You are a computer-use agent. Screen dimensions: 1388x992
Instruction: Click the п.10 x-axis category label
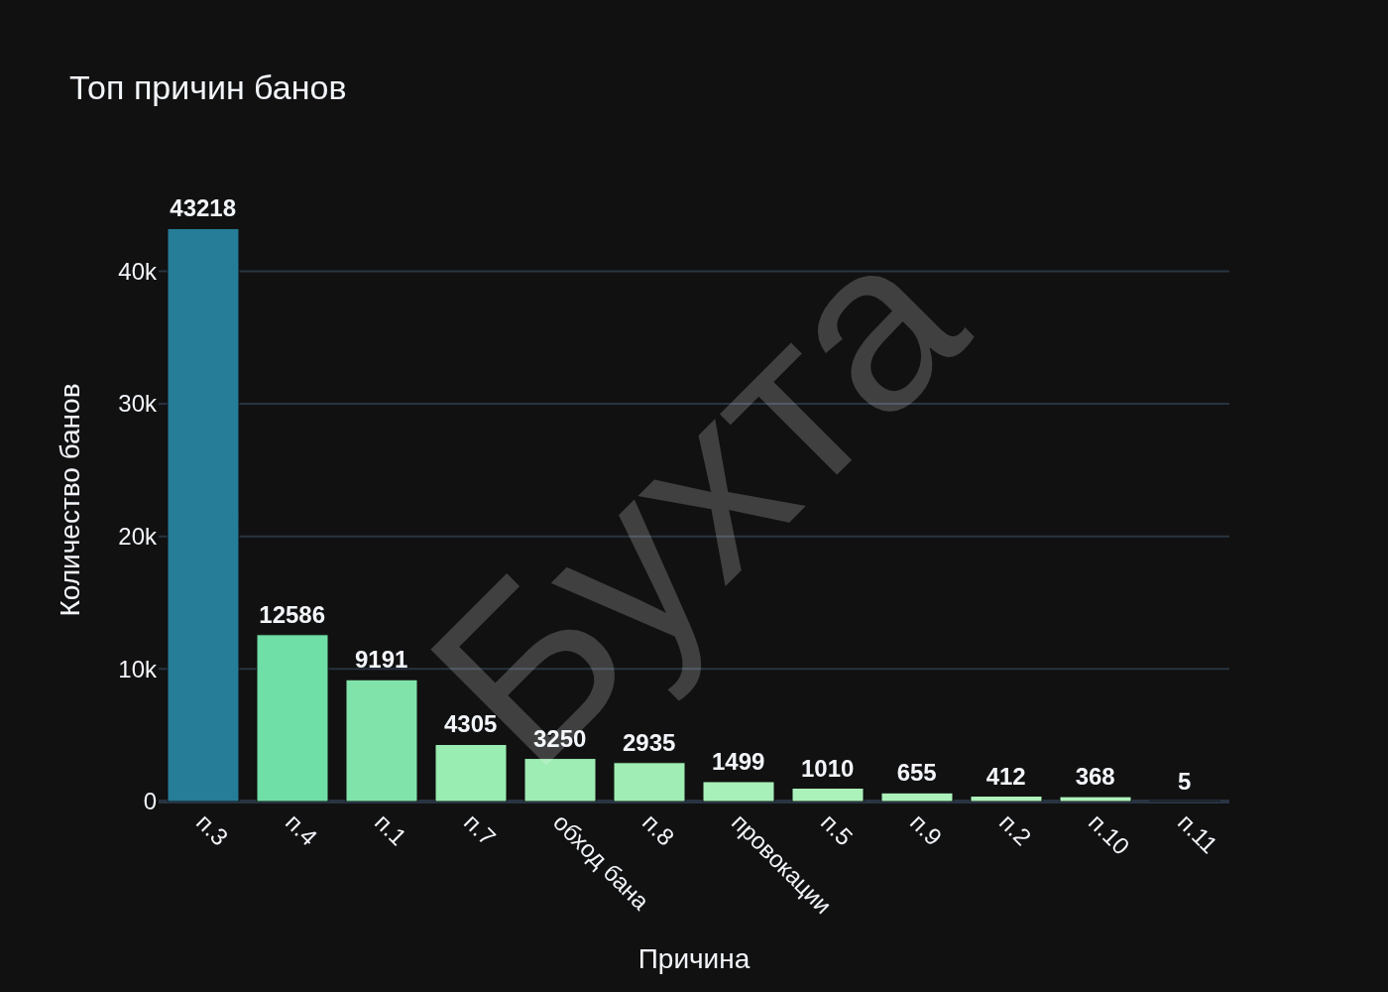[x=1107, y=833]
